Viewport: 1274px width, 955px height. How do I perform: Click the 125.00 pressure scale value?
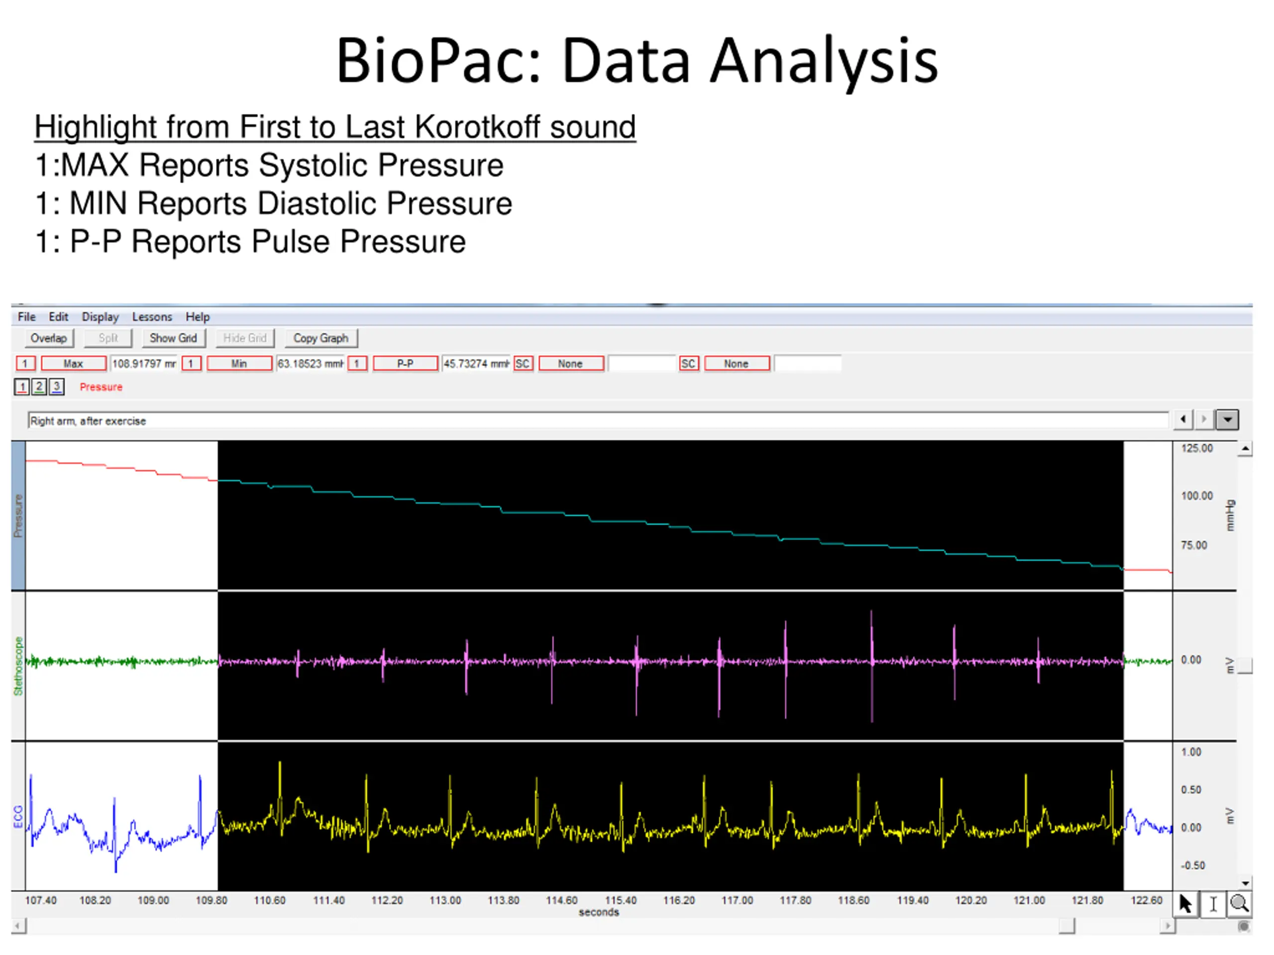[1197, 449]
